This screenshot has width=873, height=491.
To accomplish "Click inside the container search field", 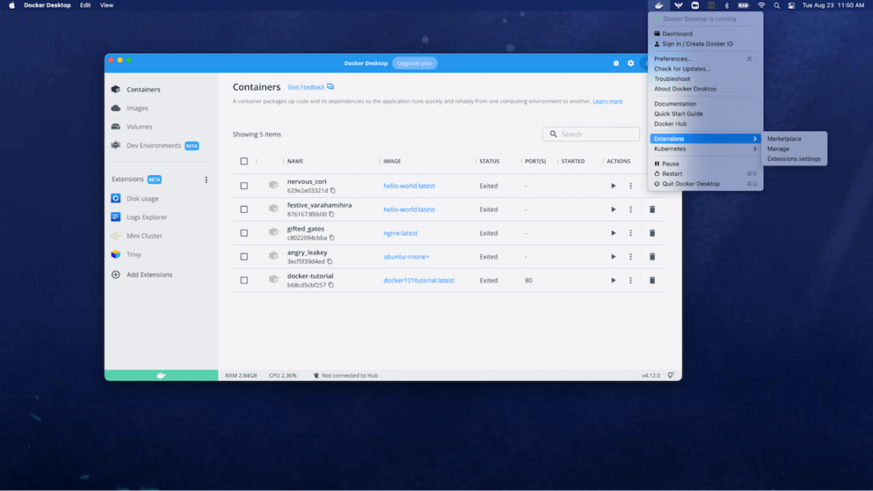I will click(x=591, y=133).
